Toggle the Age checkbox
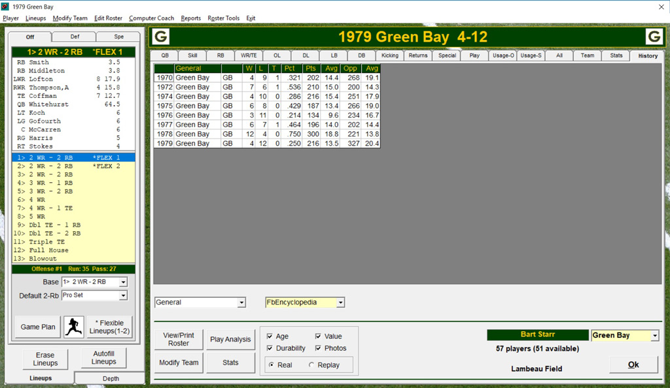Image resolution: width=670 pixels, height=388 pixels. click(270, 336)
